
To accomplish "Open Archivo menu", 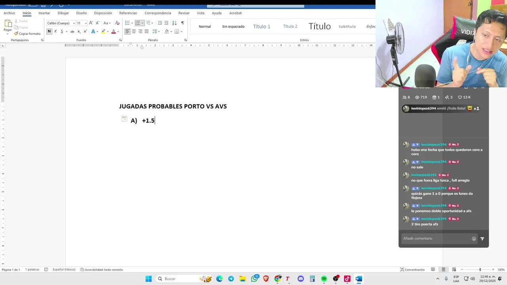I will tap(9, 13).
